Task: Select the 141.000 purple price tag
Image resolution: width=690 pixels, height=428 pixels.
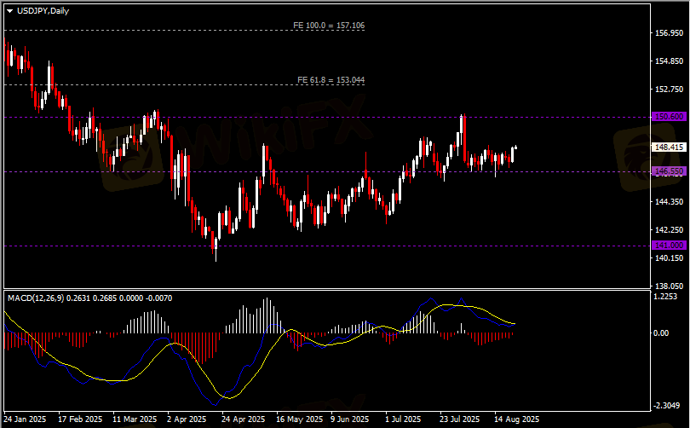Action: [669, 246]
